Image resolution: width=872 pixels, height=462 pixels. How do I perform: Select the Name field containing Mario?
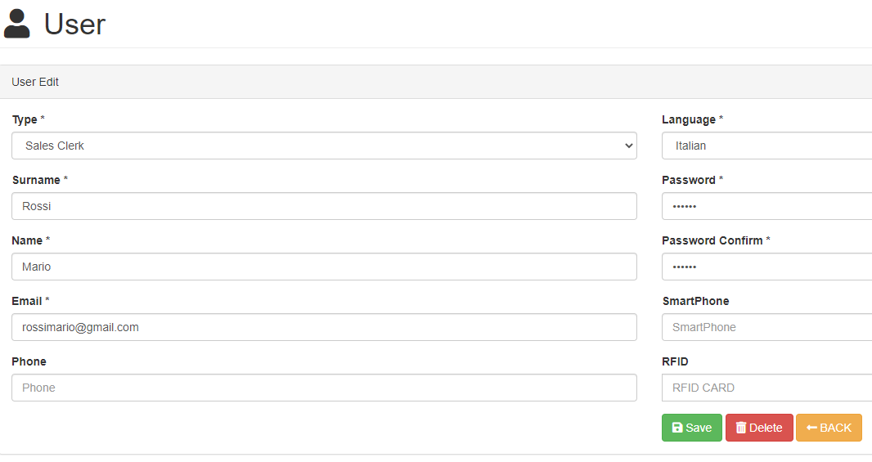pos(324,267)
